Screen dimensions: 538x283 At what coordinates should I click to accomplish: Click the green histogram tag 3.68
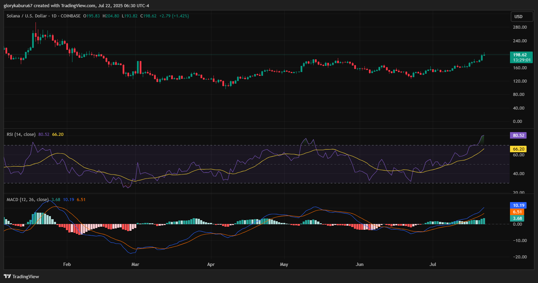coord(518,218)
